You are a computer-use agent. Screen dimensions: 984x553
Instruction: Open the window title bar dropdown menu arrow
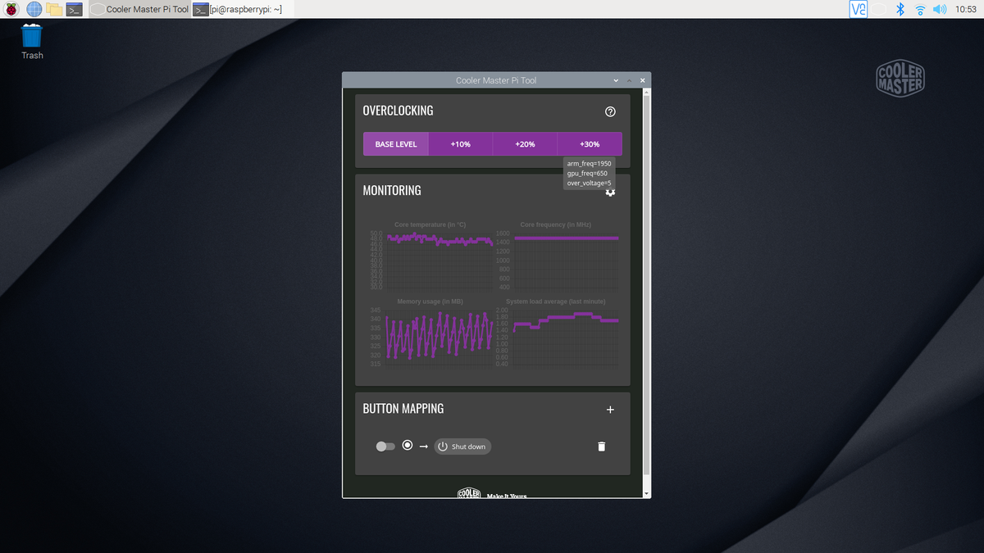click(615, 80)
